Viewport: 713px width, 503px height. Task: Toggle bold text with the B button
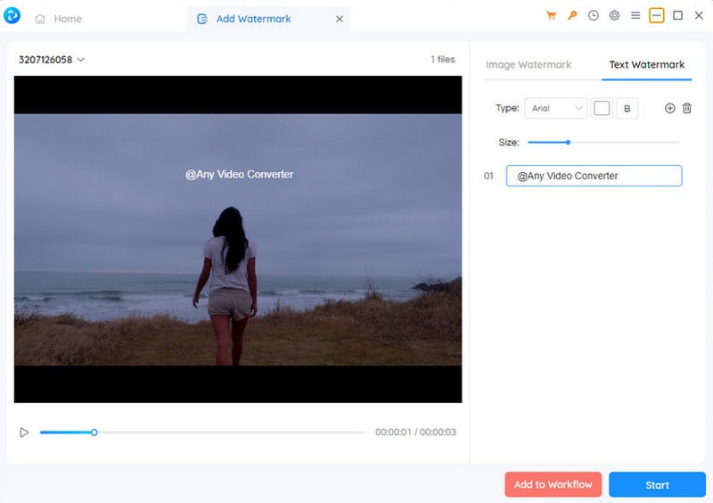(627, 108)
